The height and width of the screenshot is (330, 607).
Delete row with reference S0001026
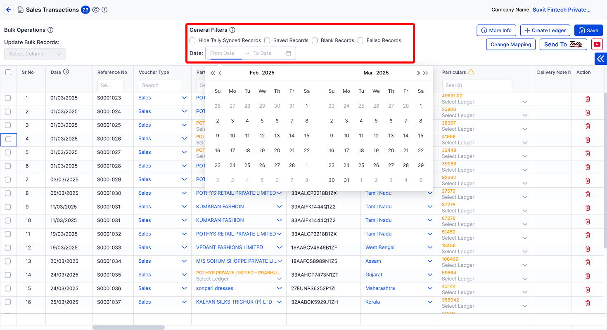tap(588, 140)
